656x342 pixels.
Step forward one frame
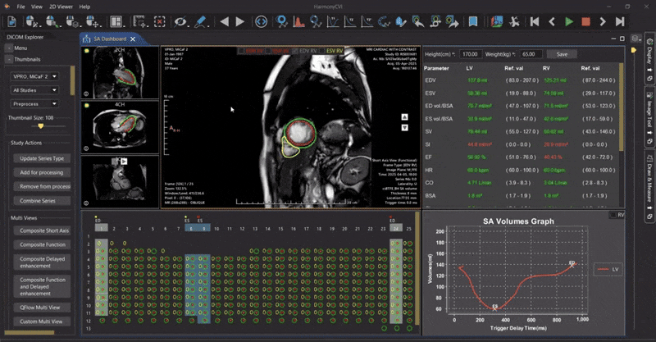point(603,21)
